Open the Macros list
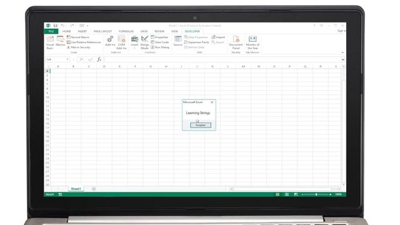Image resolution: width=400 pixels, height=225 pixels. click(x=61, y=41)
